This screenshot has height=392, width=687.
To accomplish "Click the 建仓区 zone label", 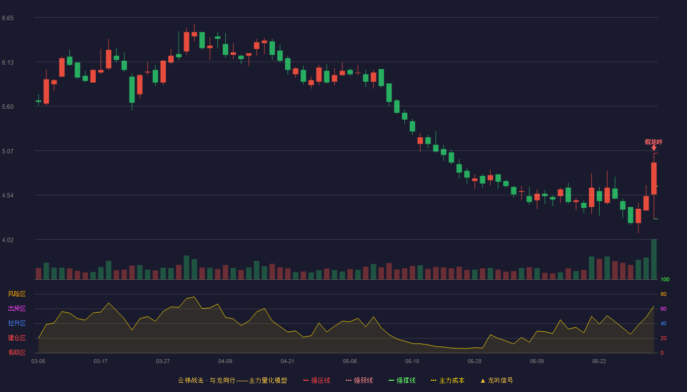I will pyautogui.click(x=17, y=338).
